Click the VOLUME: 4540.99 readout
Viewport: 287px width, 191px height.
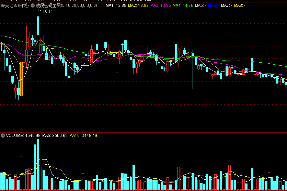click(23, 136)
